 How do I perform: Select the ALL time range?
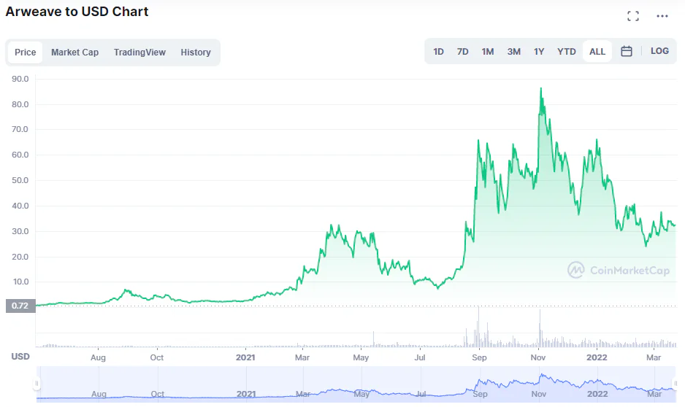pos(597,52)
